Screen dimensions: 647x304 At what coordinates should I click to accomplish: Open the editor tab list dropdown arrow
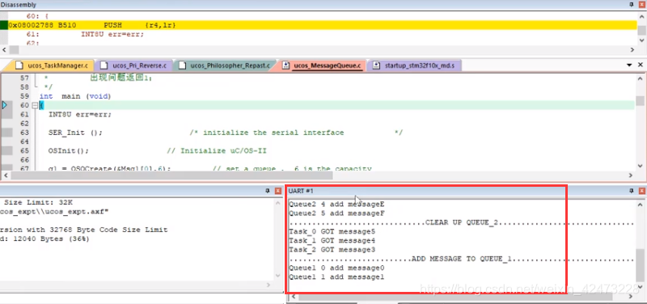click(x=629, y=65)
